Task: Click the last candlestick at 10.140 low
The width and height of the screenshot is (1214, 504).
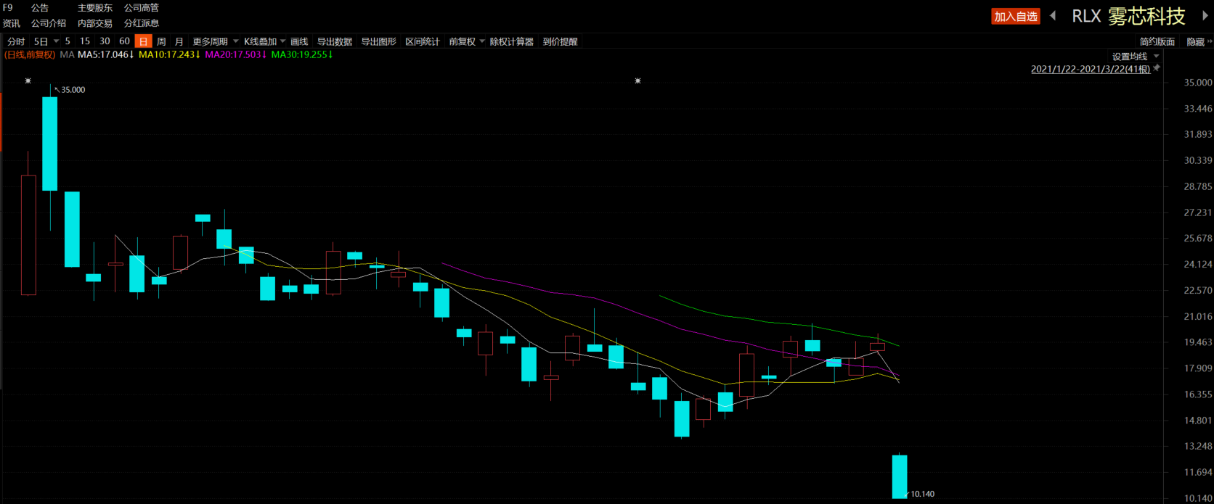Action: point(900,476)
